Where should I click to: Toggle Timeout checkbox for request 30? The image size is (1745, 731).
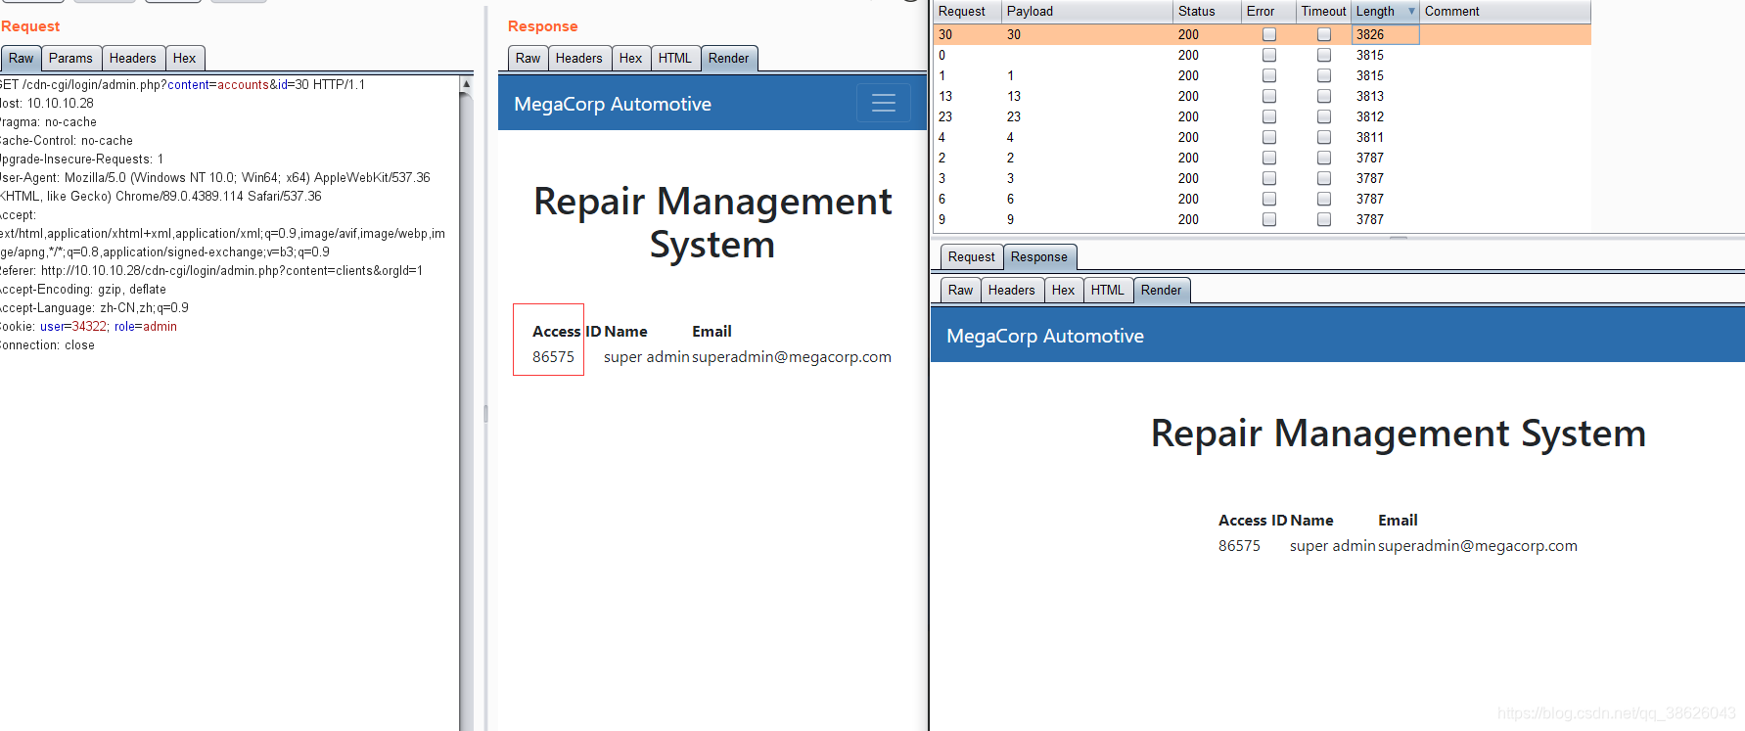[x=1324, y=34]
